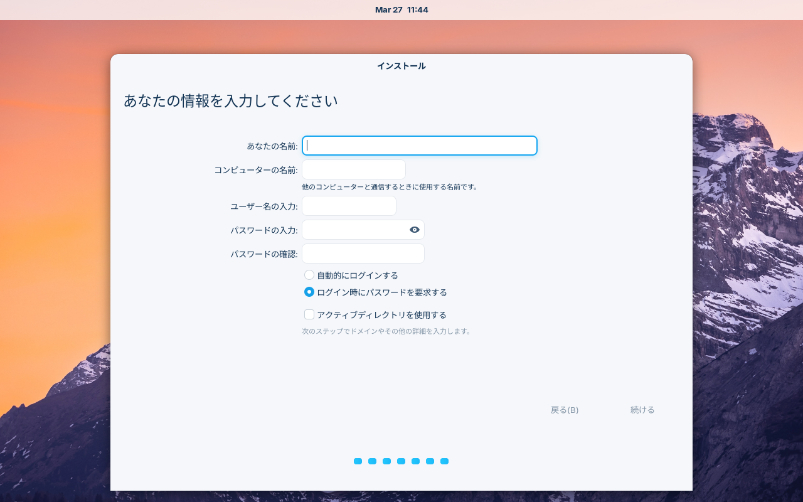Click the 続ける continue button
This screenshot has width=803, height=502.
[642, 410]
